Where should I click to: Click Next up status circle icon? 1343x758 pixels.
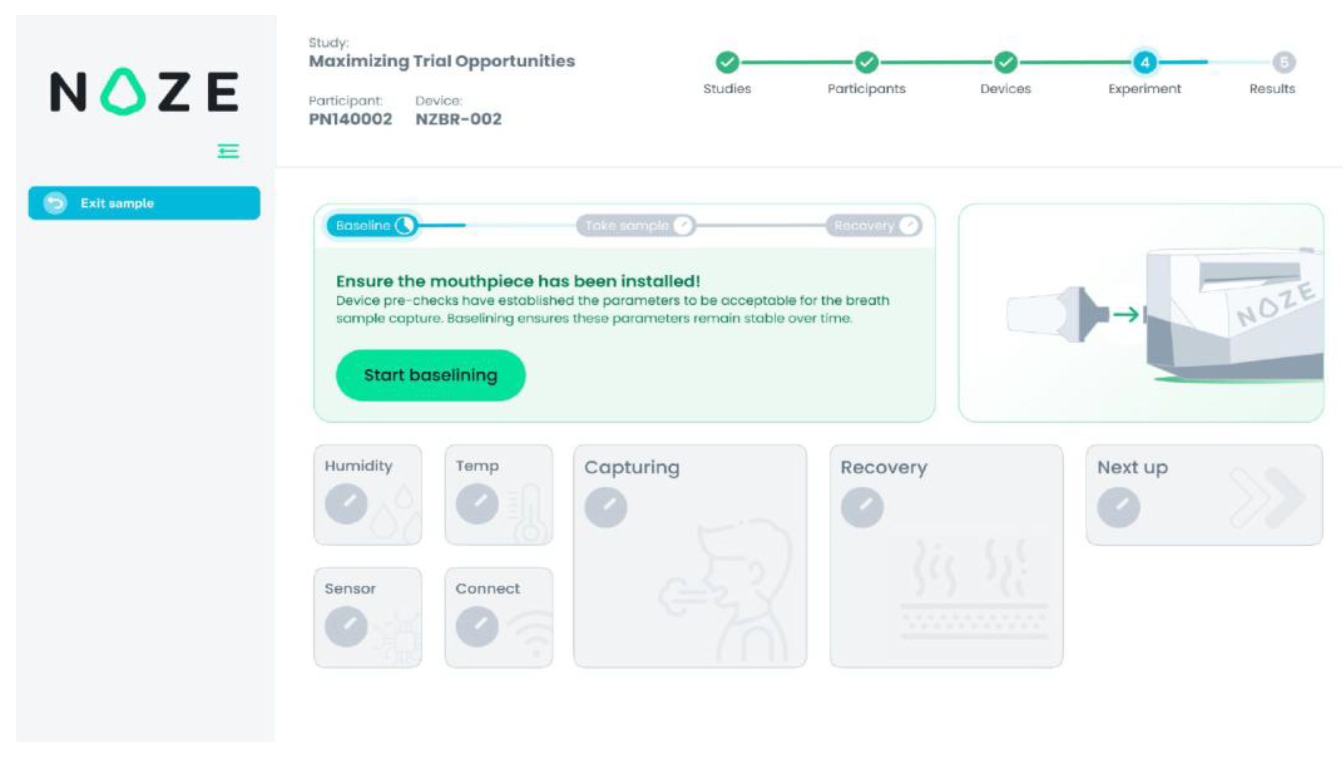tap(1118, 507)
